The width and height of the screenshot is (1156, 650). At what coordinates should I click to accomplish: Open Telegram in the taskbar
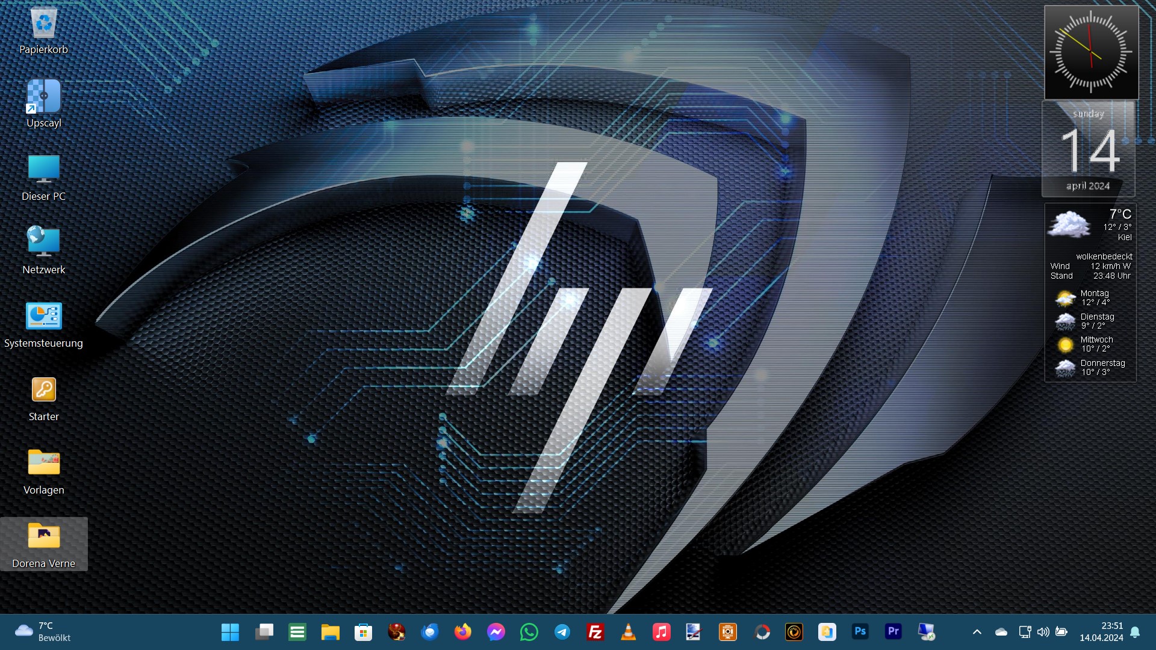[562, 632]
